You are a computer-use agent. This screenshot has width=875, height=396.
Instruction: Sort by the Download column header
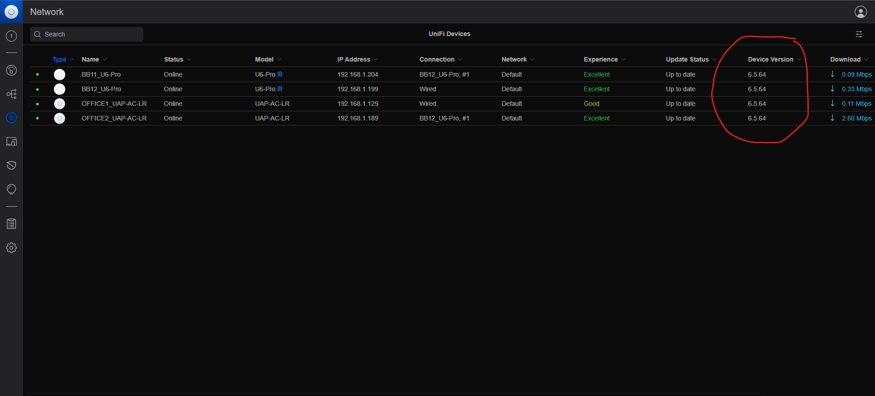849,59
